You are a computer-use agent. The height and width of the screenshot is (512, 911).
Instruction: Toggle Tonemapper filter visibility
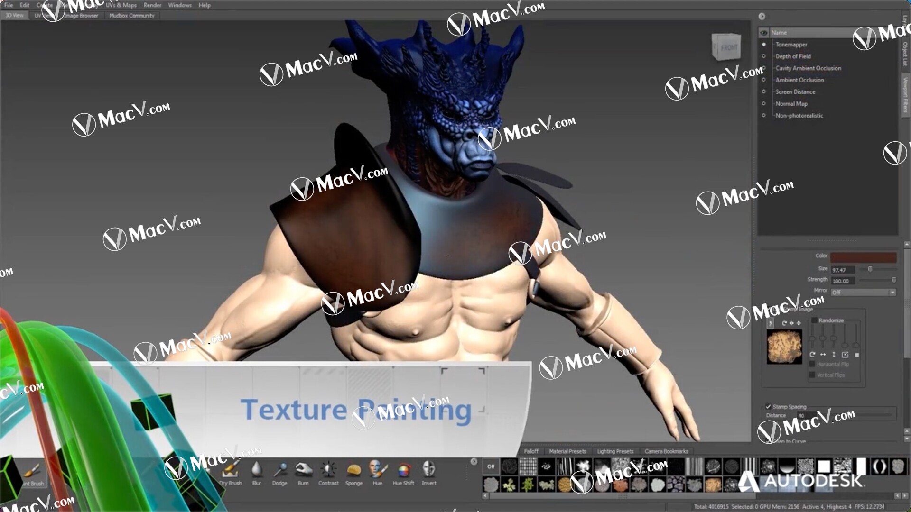coord(763,45)
